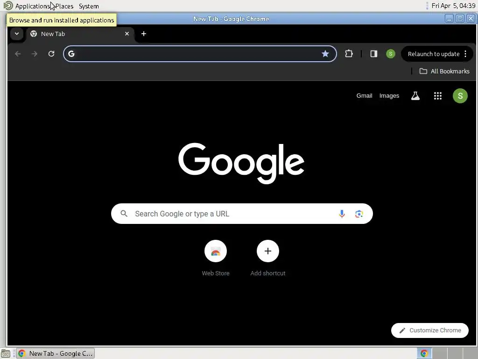Click the clock showing Fri Apr 5
This screenshot has width=478, height=359.
(453, 6)
